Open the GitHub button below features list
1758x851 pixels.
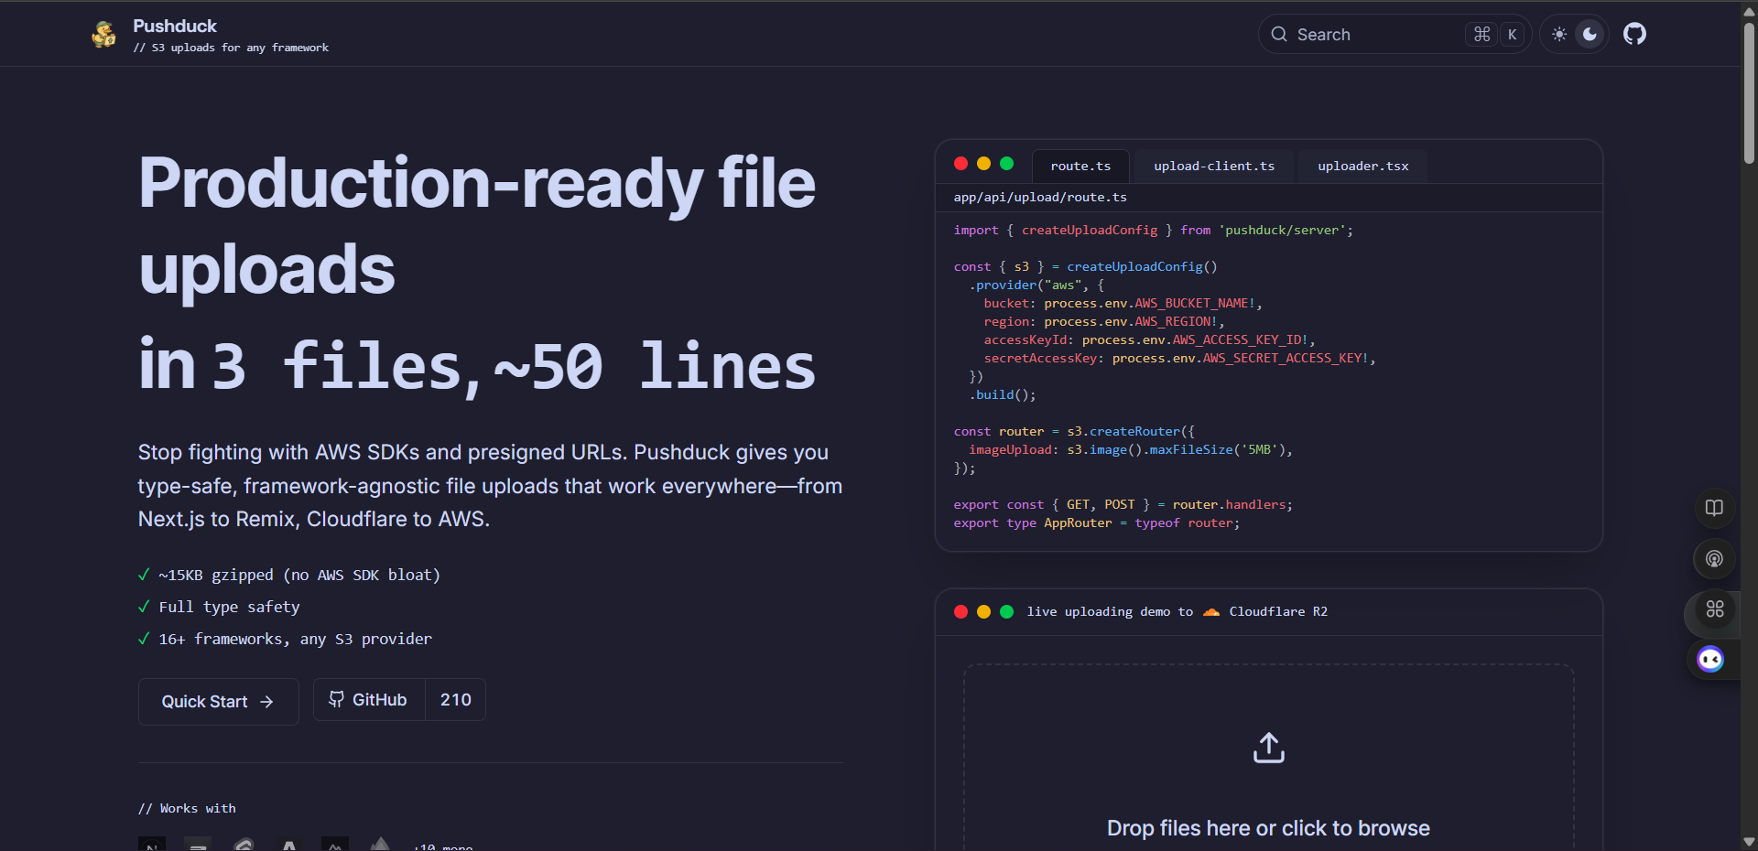click(x=369, y=699)
